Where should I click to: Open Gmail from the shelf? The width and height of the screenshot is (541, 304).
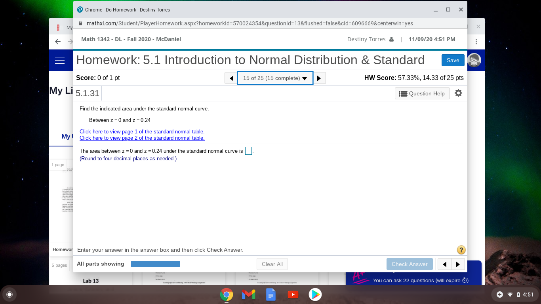[249, 294]
